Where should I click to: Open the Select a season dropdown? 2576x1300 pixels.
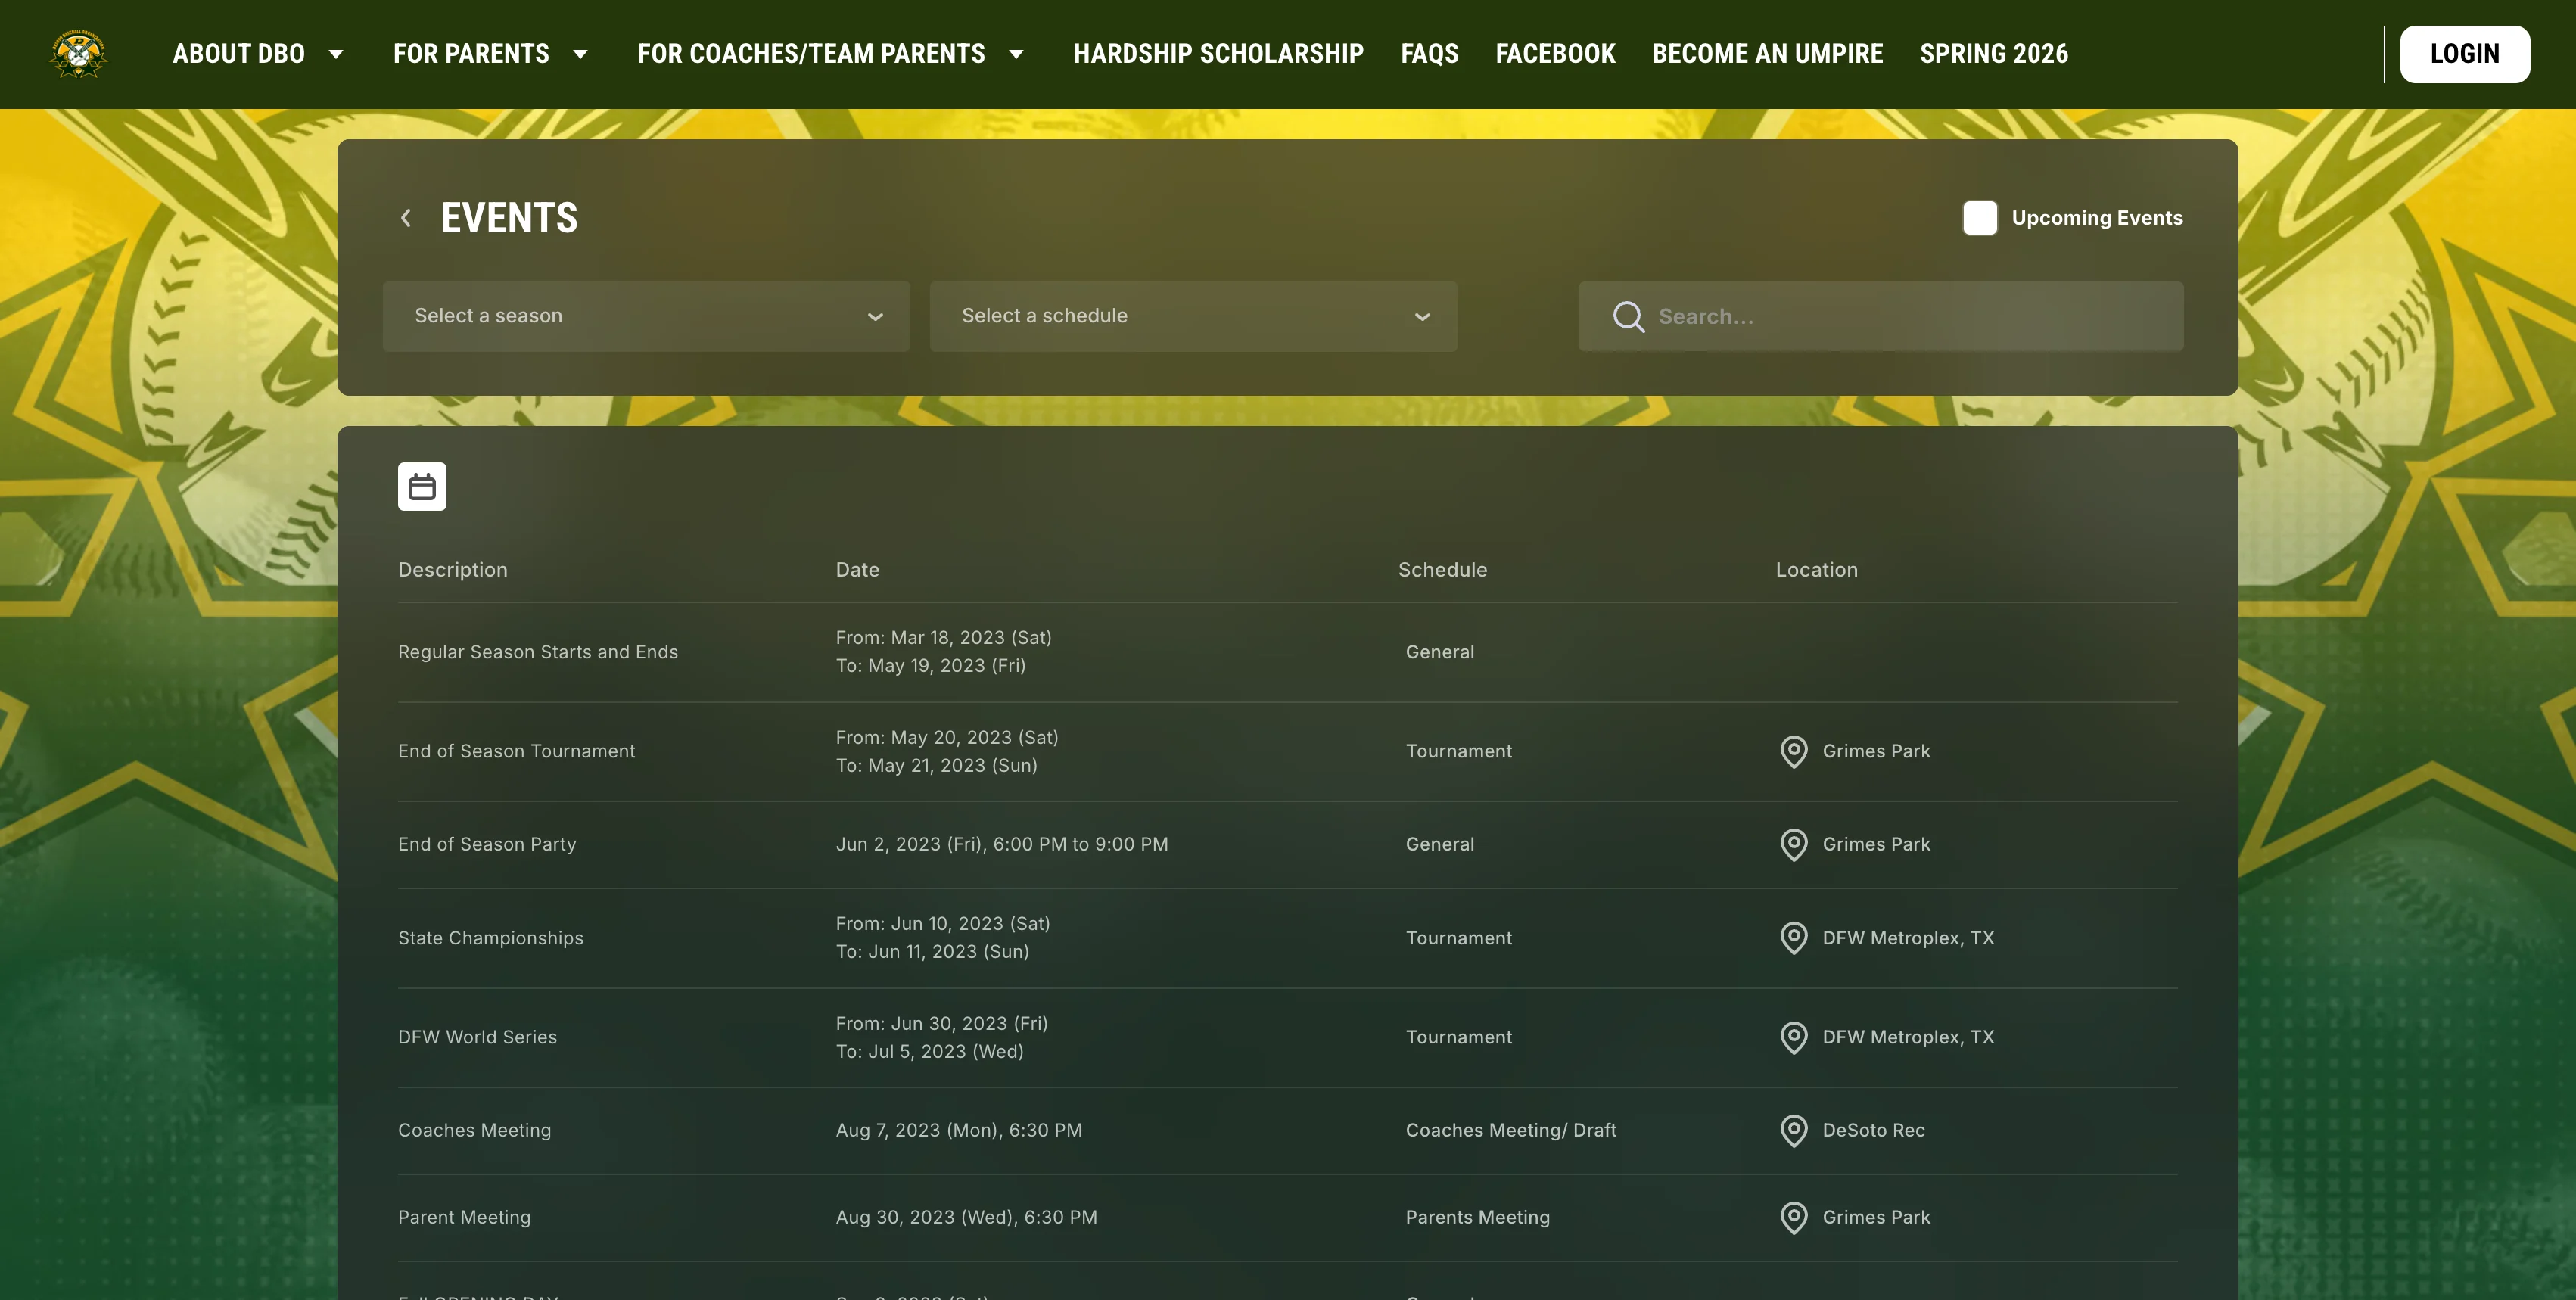(x=646, y=316)
